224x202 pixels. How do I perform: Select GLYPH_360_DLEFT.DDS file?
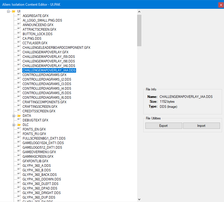(x=40, y=184)
